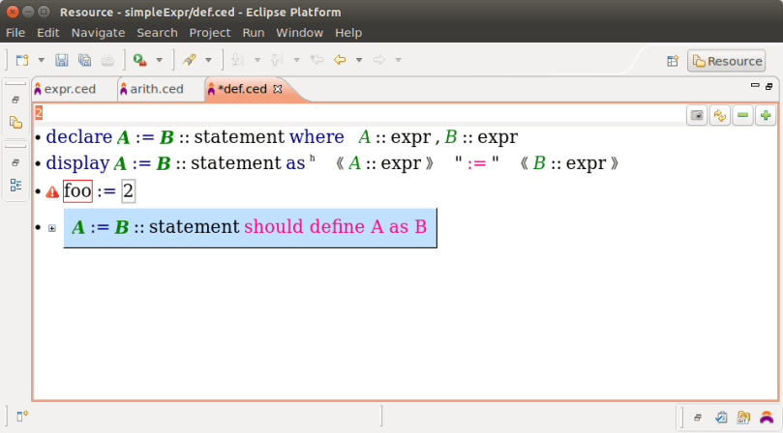Open the New wizard dropdown arrow
Viewport: 783px width, 433px height.
(41, 60)
